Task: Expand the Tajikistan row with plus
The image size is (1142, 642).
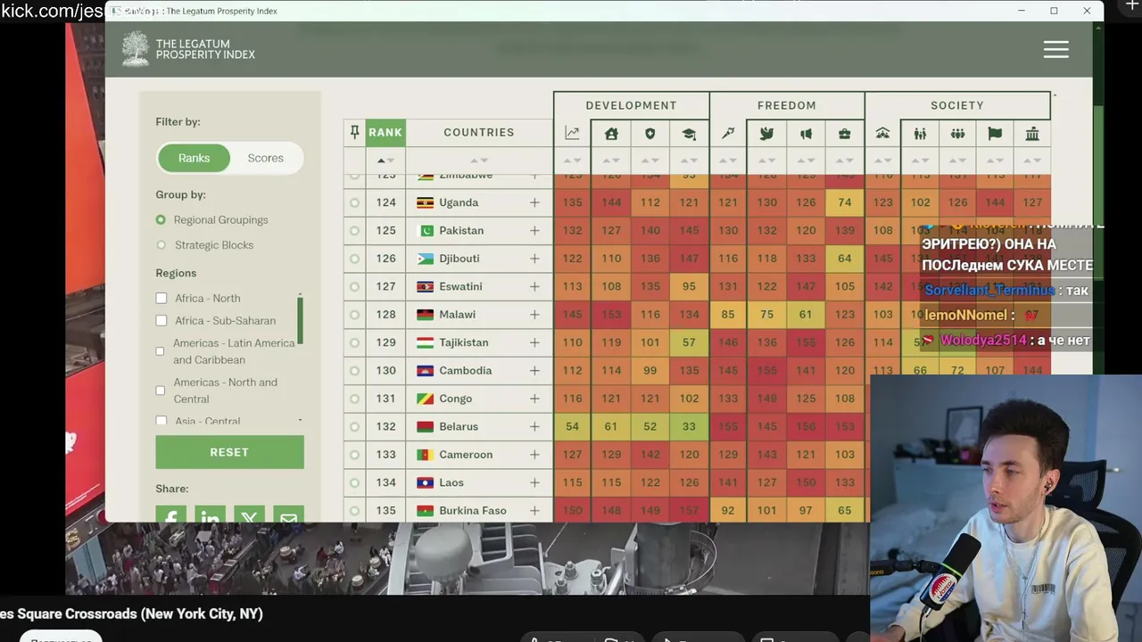Action: 534,342
